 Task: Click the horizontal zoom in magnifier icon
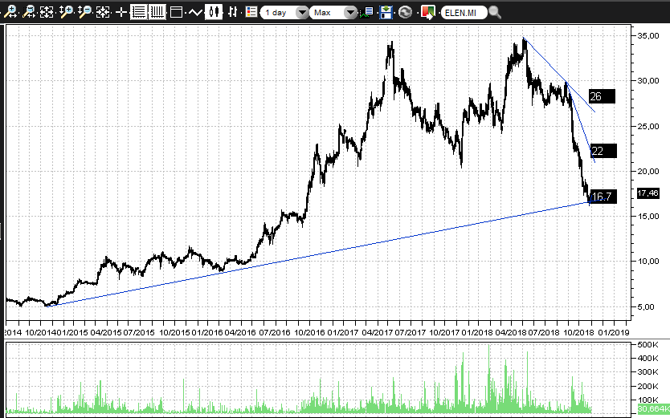pos(10,11)
